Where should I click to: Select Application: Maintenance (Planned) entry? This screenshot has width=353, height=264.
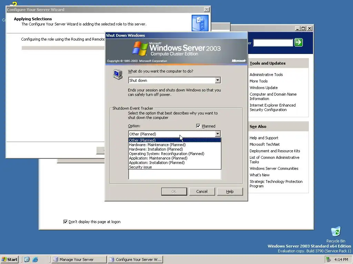pos(175,158)
